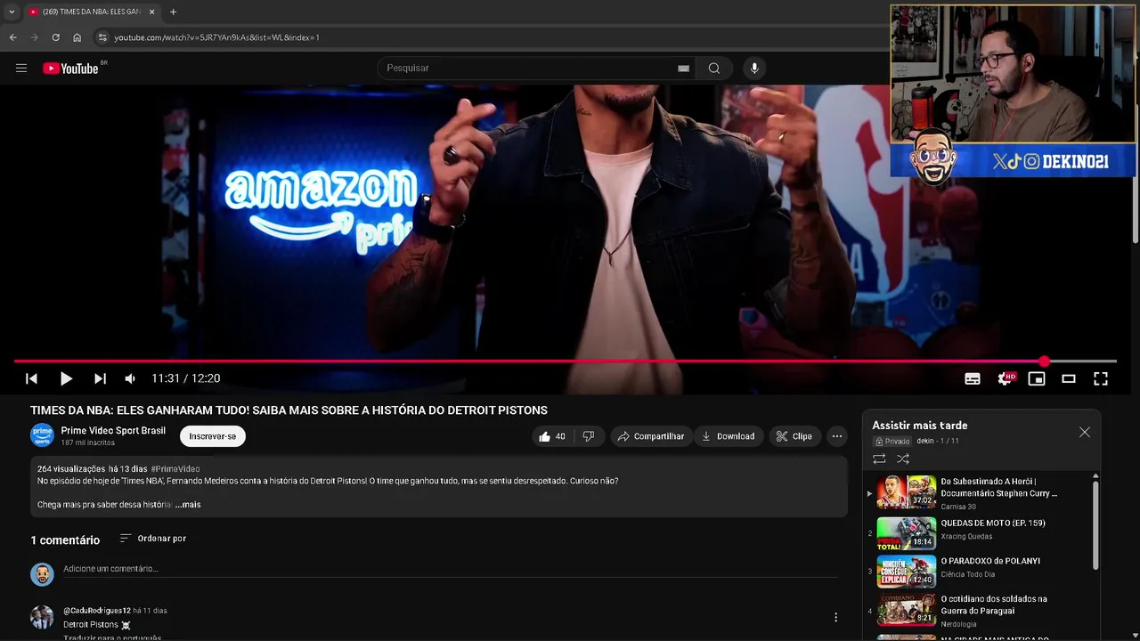
Task: Open the Ordenar por sort menu
Action: click(x=152, y=539)
